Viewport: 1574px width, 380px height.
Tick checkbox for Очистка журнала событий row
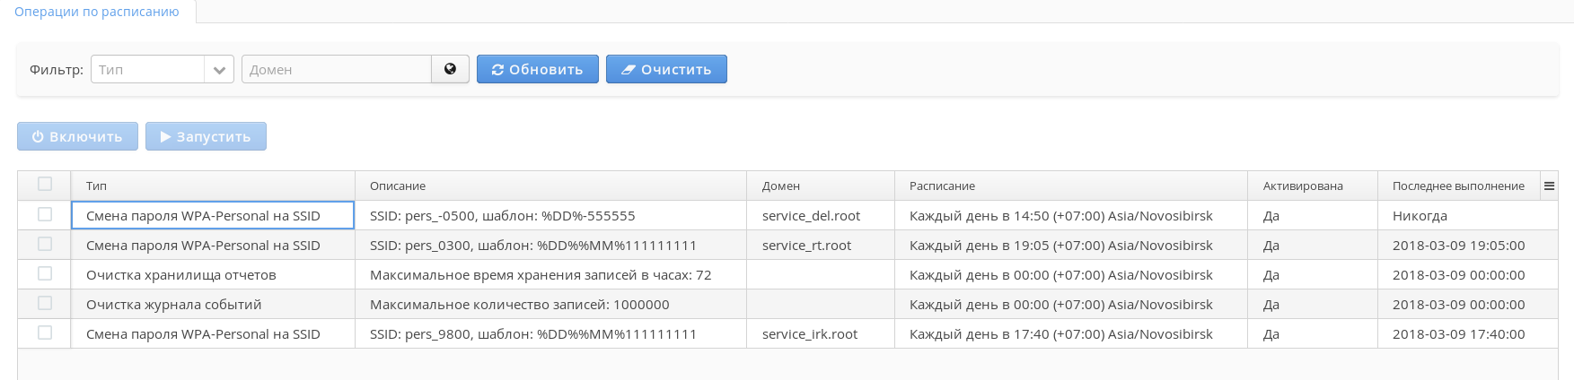coord(45,304)
